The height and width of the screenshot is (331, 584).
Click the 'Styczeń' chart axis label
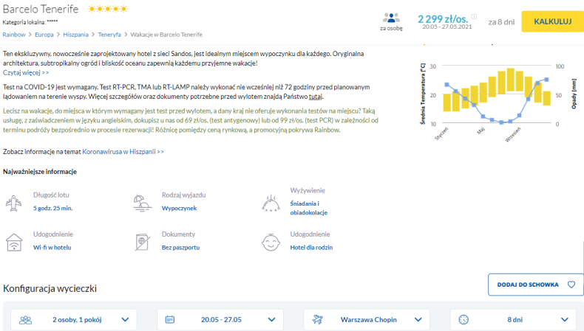(x=442, y=133)
